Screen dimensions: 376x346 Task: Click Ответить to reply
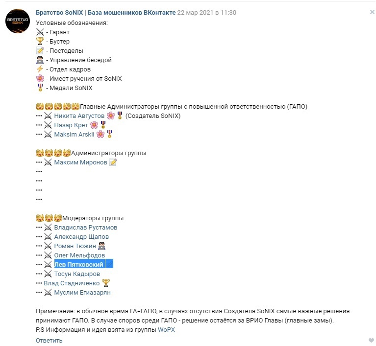[49, 340]
